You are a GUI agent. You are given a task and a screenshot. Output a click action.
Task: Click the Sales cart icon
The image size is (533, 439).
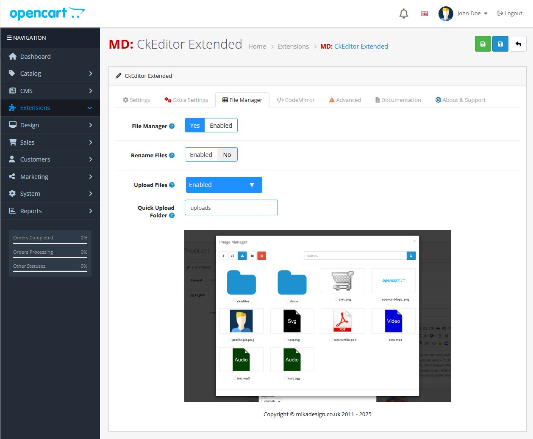(13, 142)
